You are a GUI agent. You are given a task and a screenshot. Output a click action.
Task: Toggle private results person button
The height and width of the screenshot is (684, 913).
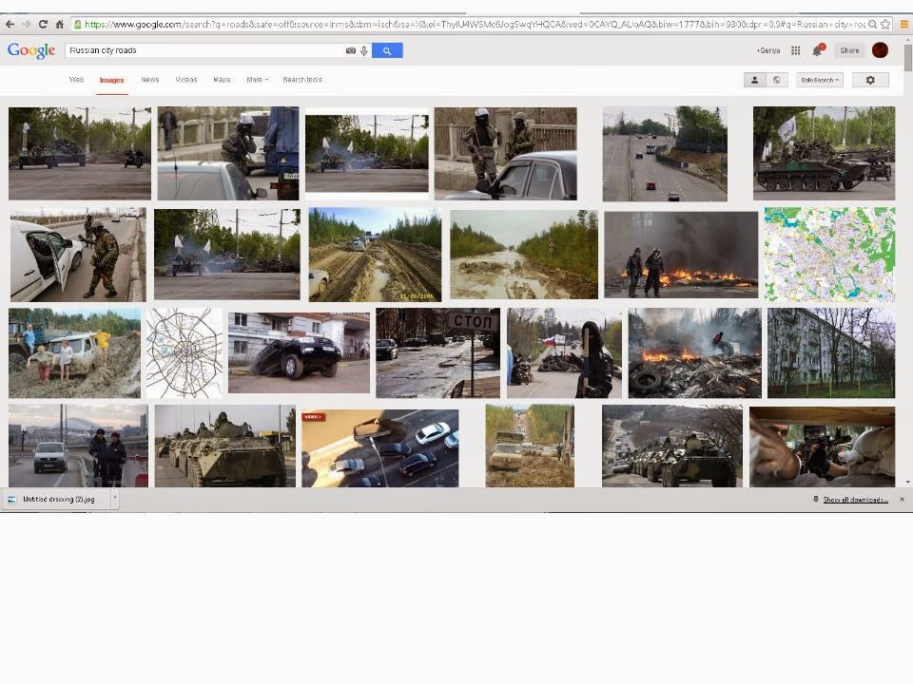point(755,80)
